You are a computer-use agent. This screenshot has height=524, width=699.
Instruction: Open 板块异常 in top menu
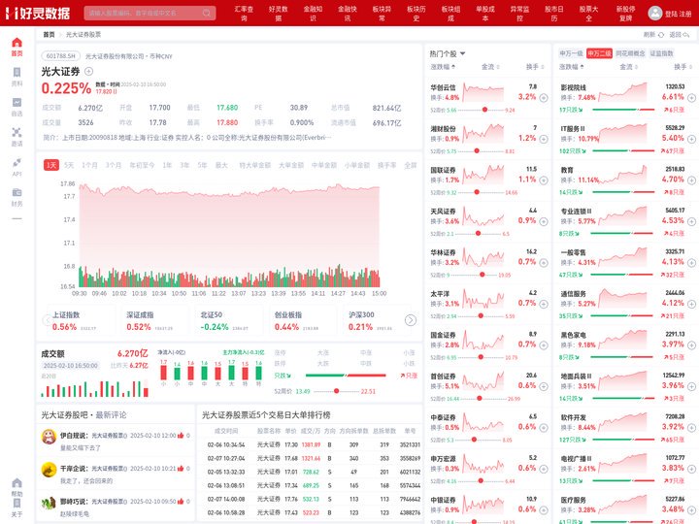(x=382, y=14)
